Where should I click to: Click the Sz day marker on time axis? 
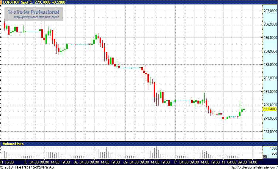pyautogui.click(x=76, y=162)
